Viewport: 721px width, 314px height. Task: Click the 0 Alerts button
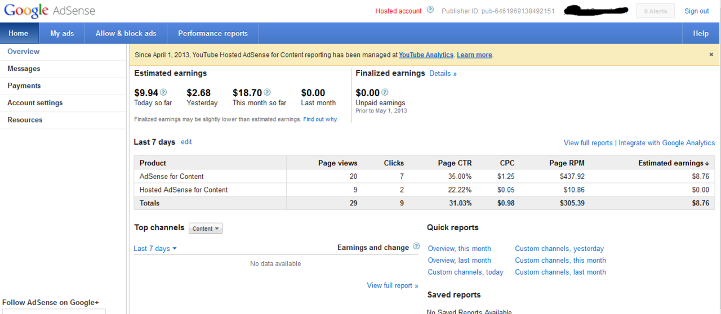click(x=655, y=11)
